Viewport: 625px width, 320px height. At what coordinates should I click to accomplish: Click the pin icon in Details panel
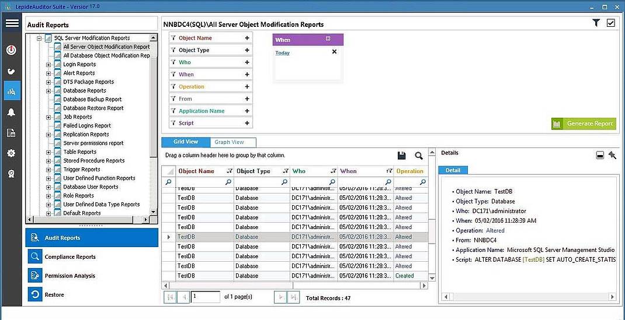(x=612, y=155)
